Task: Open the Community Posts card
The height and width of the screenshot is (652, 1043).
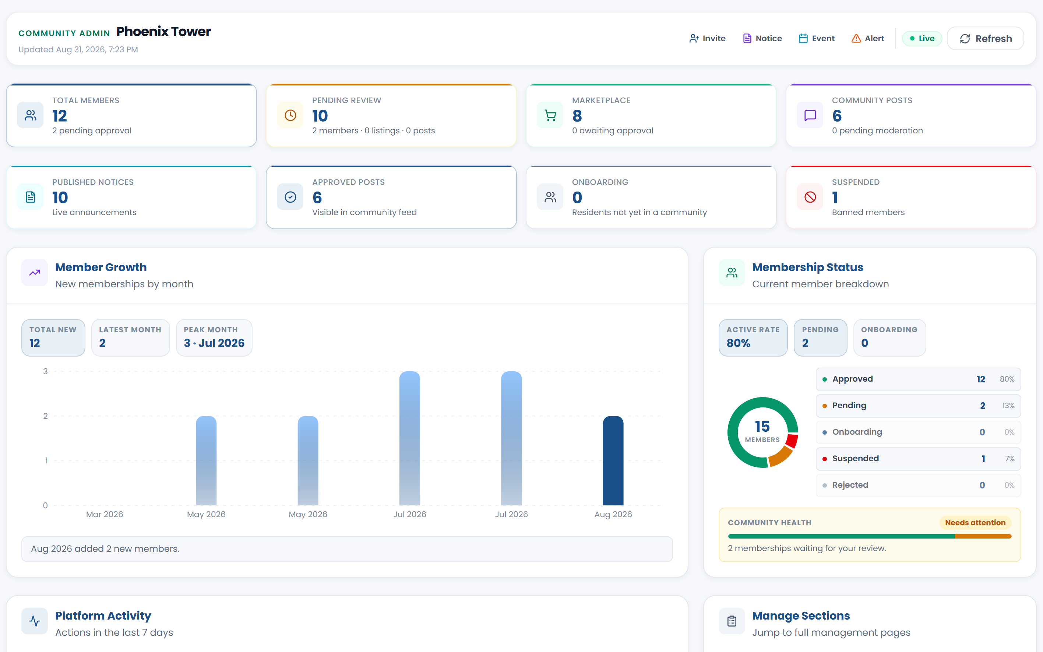Action: (x=911, y=116)
